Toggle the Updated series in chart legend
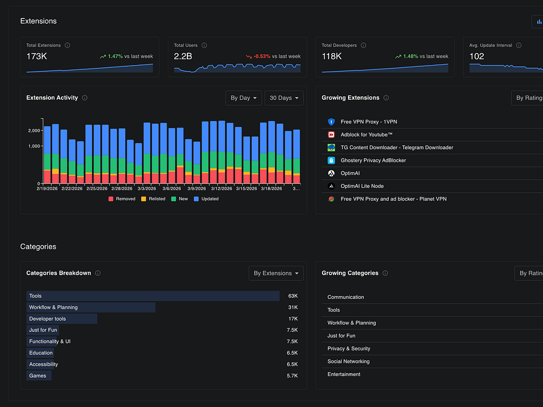The width and height of the screenshot is (543, 407). click(206, 199)
